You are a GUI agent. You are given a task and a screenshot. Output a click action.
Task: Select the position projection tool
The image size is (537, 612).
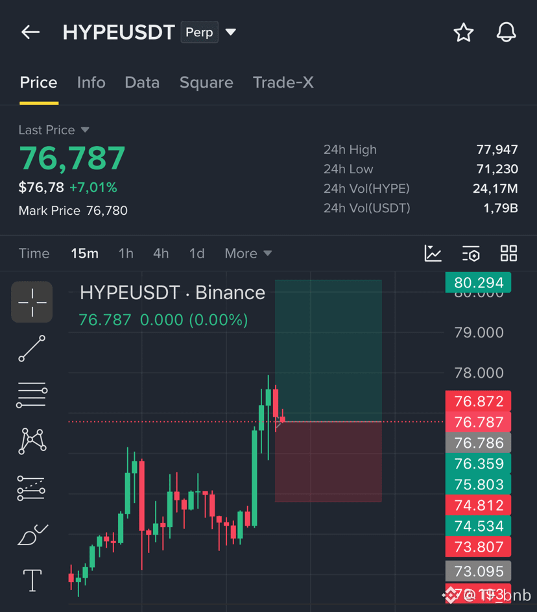pyautogui.click(x=31, y=488)
